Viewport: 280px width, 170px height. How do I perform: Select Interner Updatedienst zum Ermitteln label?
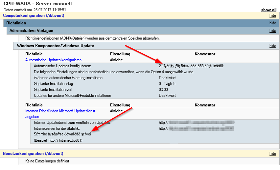coord(72,123)
